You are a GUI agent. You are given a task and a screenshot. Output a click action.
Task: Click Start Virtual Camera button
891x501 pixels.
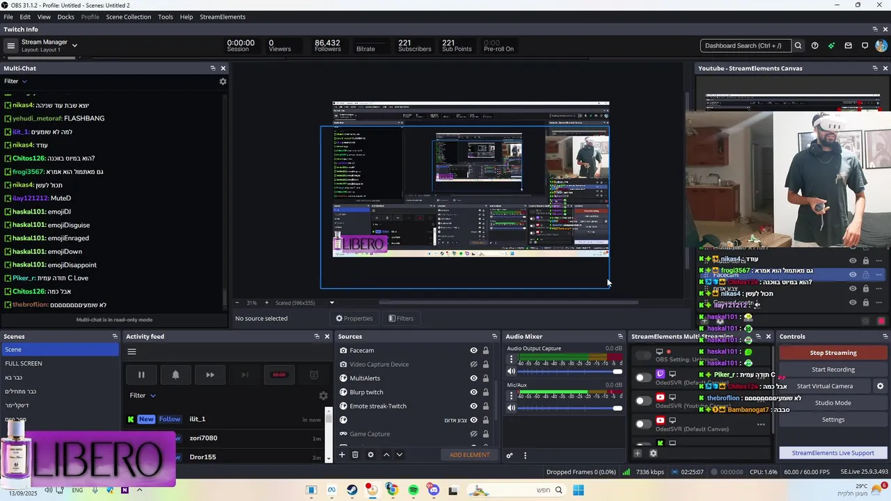(825, 386)
